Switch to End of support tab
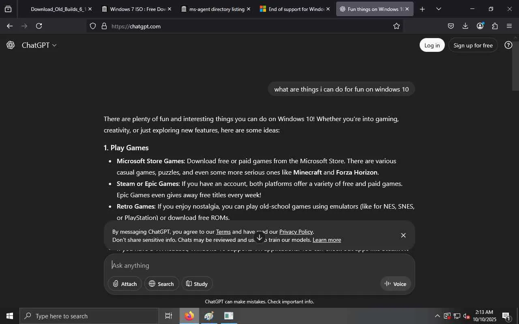The image size is (519, 324). 296,9
